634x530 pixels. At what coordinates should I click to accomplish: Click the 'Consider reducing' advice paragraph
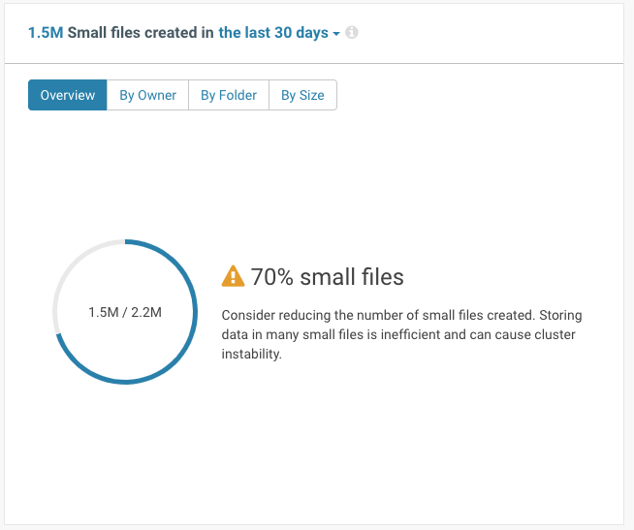[x=401, y=334]
